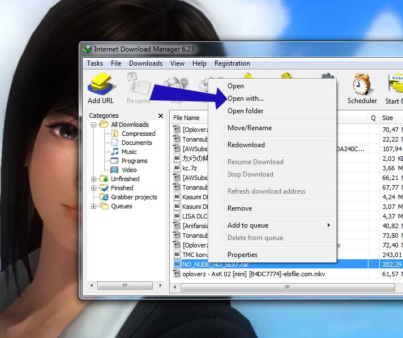Expand the Unfinished tree node

(94, 179)
